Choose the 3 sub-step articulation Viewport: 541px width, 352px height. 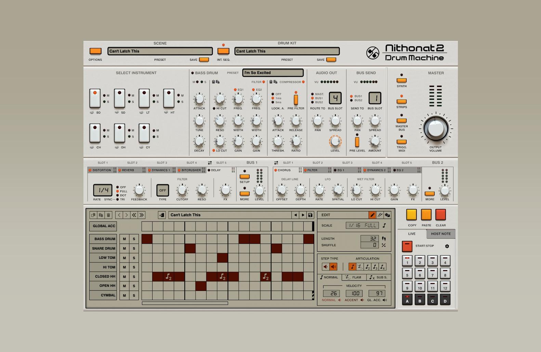[375, 267]
